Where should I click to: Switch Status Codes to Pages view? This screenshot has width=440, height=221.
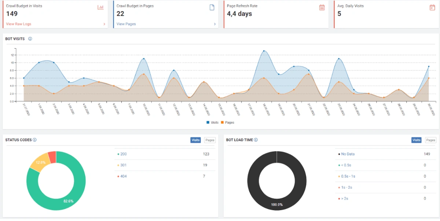[x=210, y=140]
